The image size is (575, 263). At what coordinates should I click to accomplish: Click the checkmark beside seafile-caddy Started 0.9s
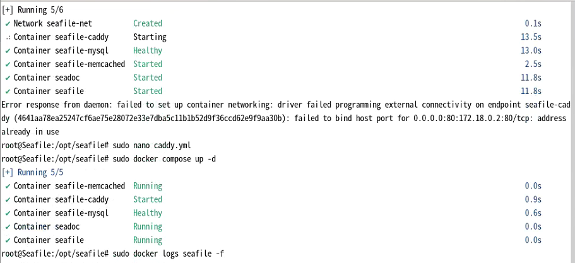pyautogui.click(x=8, y=200)
